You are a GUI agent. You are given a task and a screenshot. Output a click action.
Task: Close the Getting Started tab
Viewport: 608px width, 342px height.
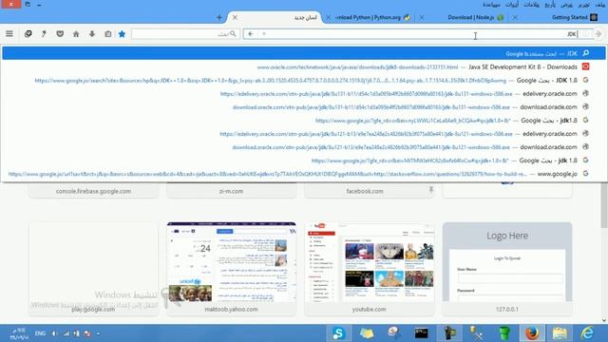coord(515,17)
